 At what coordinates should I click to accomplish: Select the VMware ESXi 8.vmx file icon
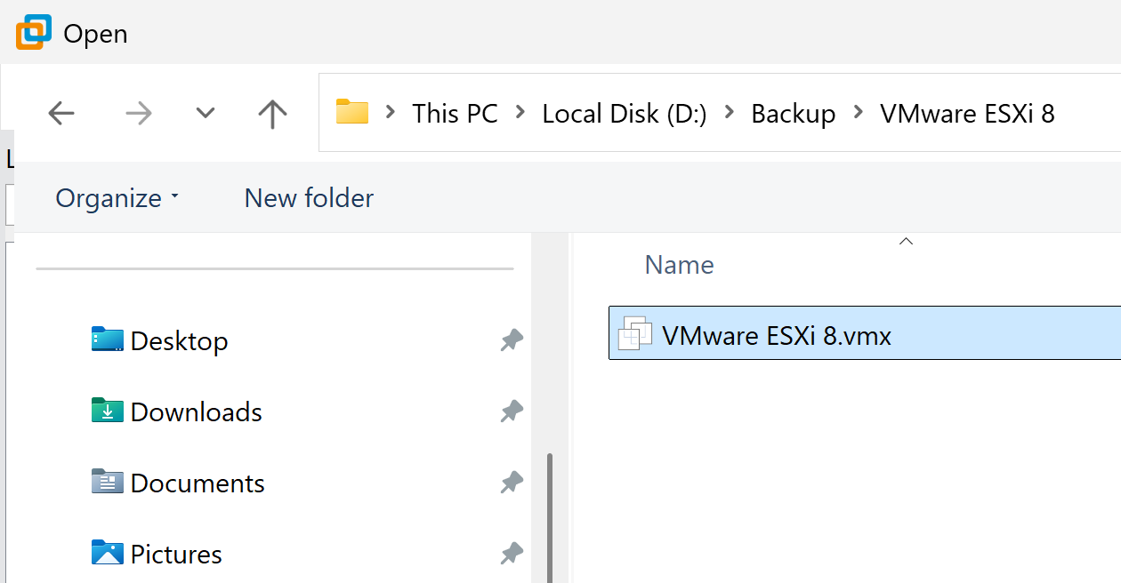pyautogui.click(x=635, y=335)
